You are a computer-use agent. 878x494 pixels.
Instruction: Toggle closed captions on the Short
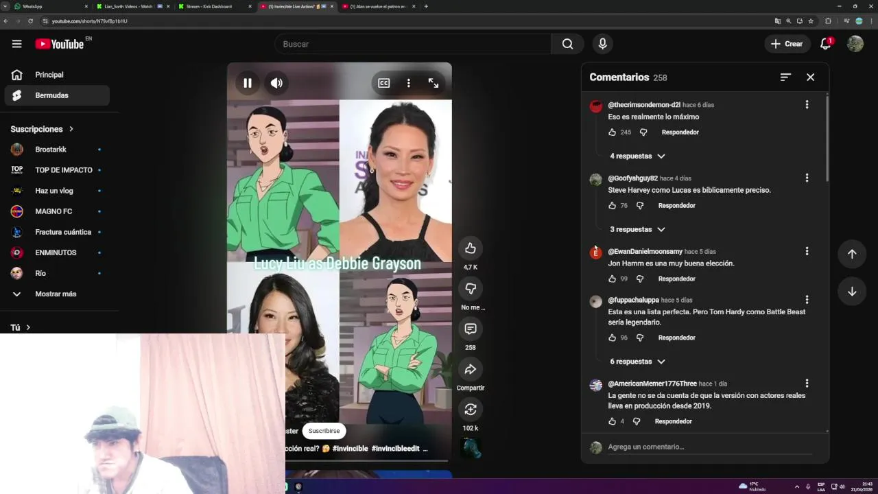point(384,83)
